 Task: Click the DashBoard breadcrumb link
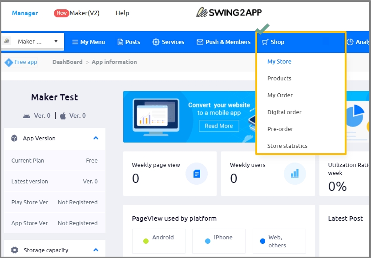point(67,62)
